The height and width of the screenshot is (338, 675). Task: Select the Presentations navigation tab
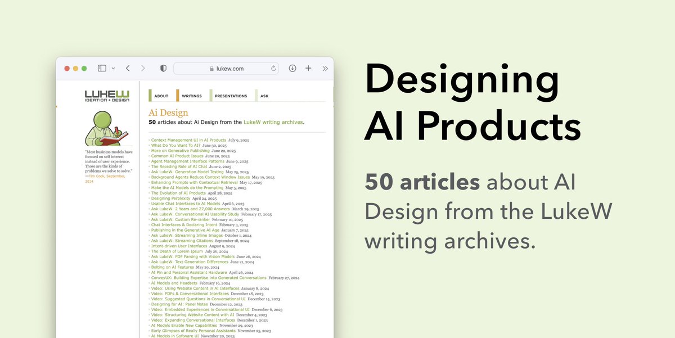click(x=231, y=96)
